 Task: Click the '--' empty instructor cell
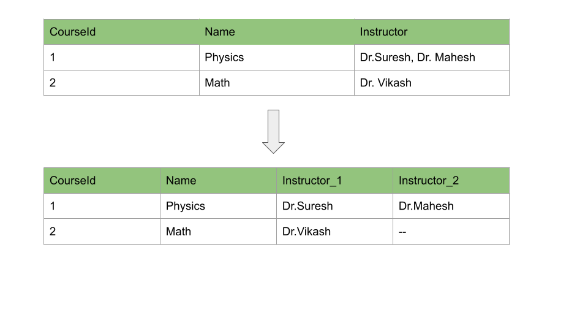451,232
